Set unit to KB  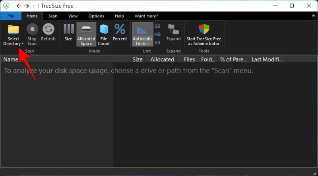(157, 43)
